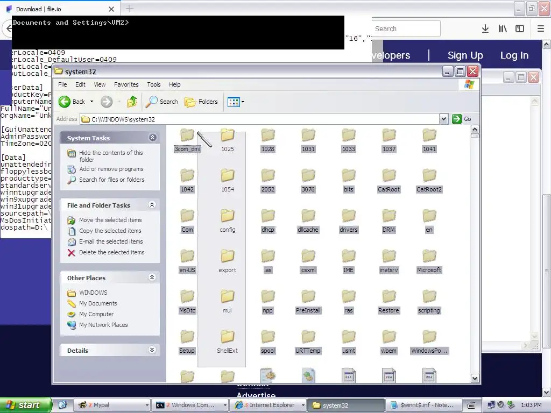The image size is (551, 413).
Task: Select the IME folder
Action: (349, 262)
